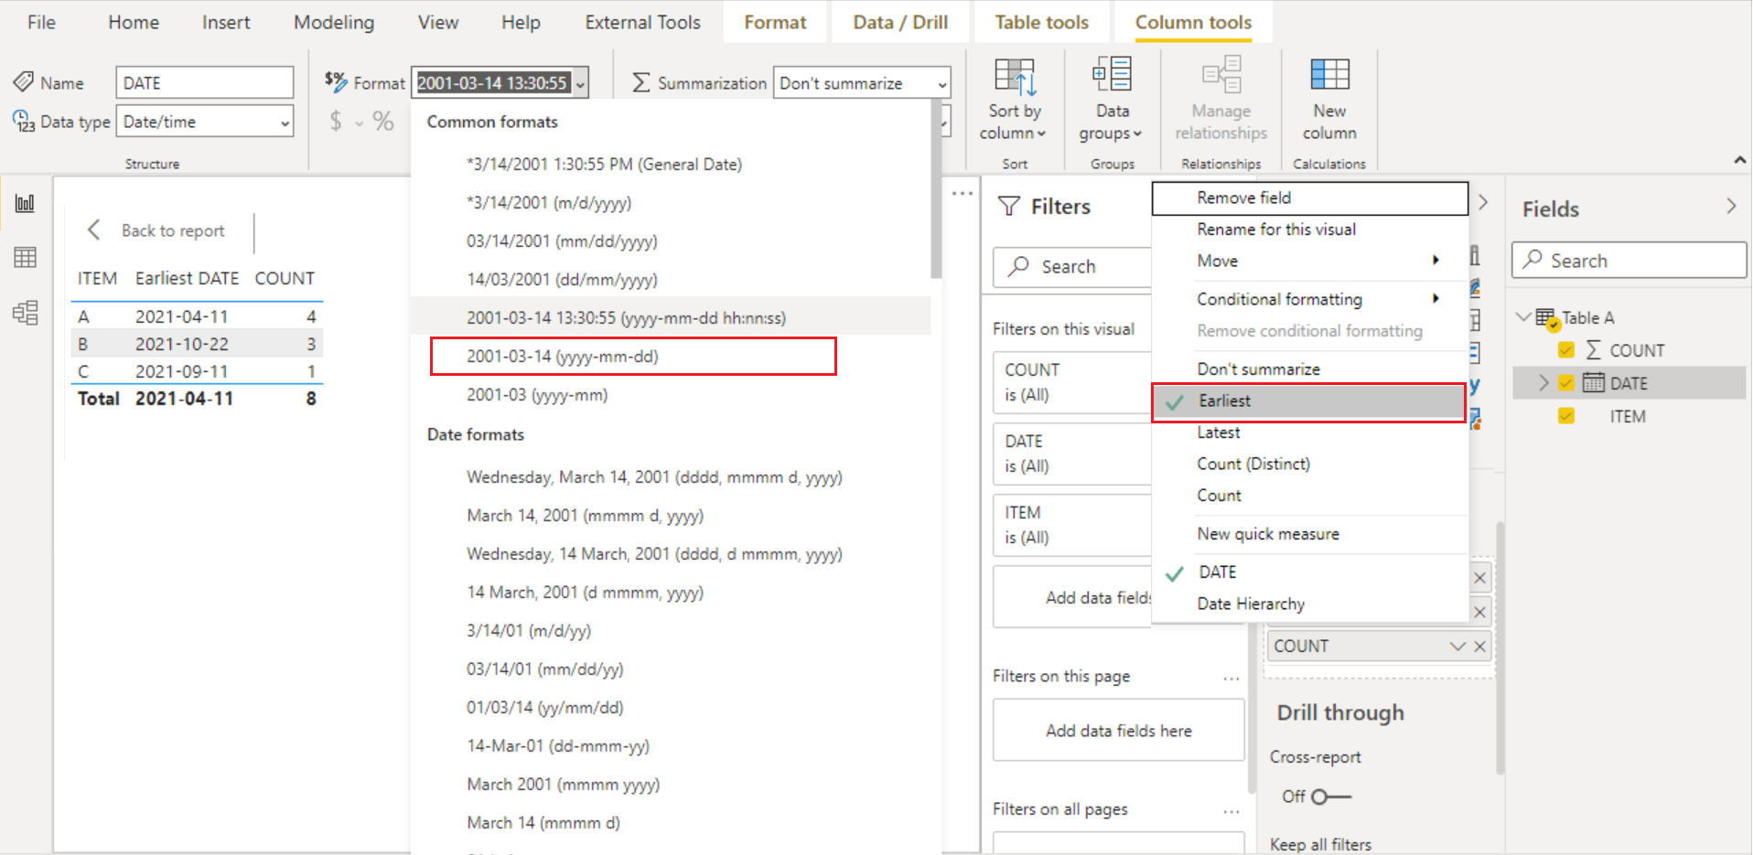Toggle the COUNT field checkbox

(1566, 350)
